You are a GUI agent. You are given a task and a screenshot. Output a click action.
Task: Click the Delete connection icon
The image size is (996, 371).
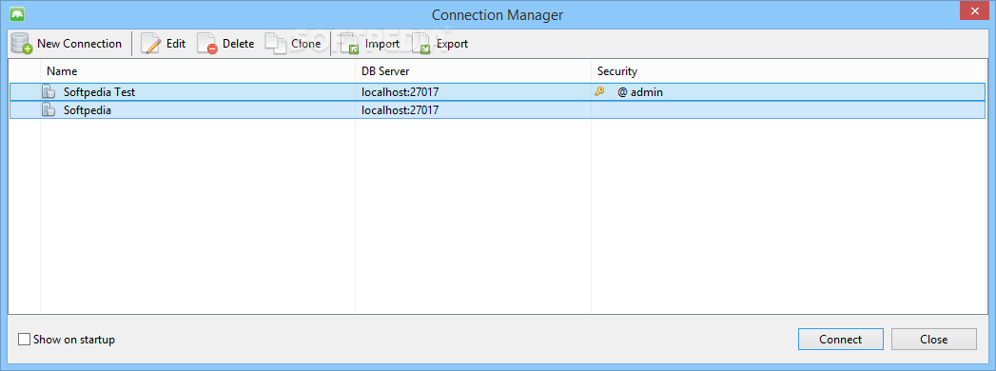pos(207,44)
